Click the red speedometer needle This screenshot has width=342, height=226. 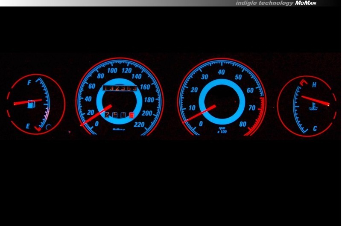click(96, 115)
